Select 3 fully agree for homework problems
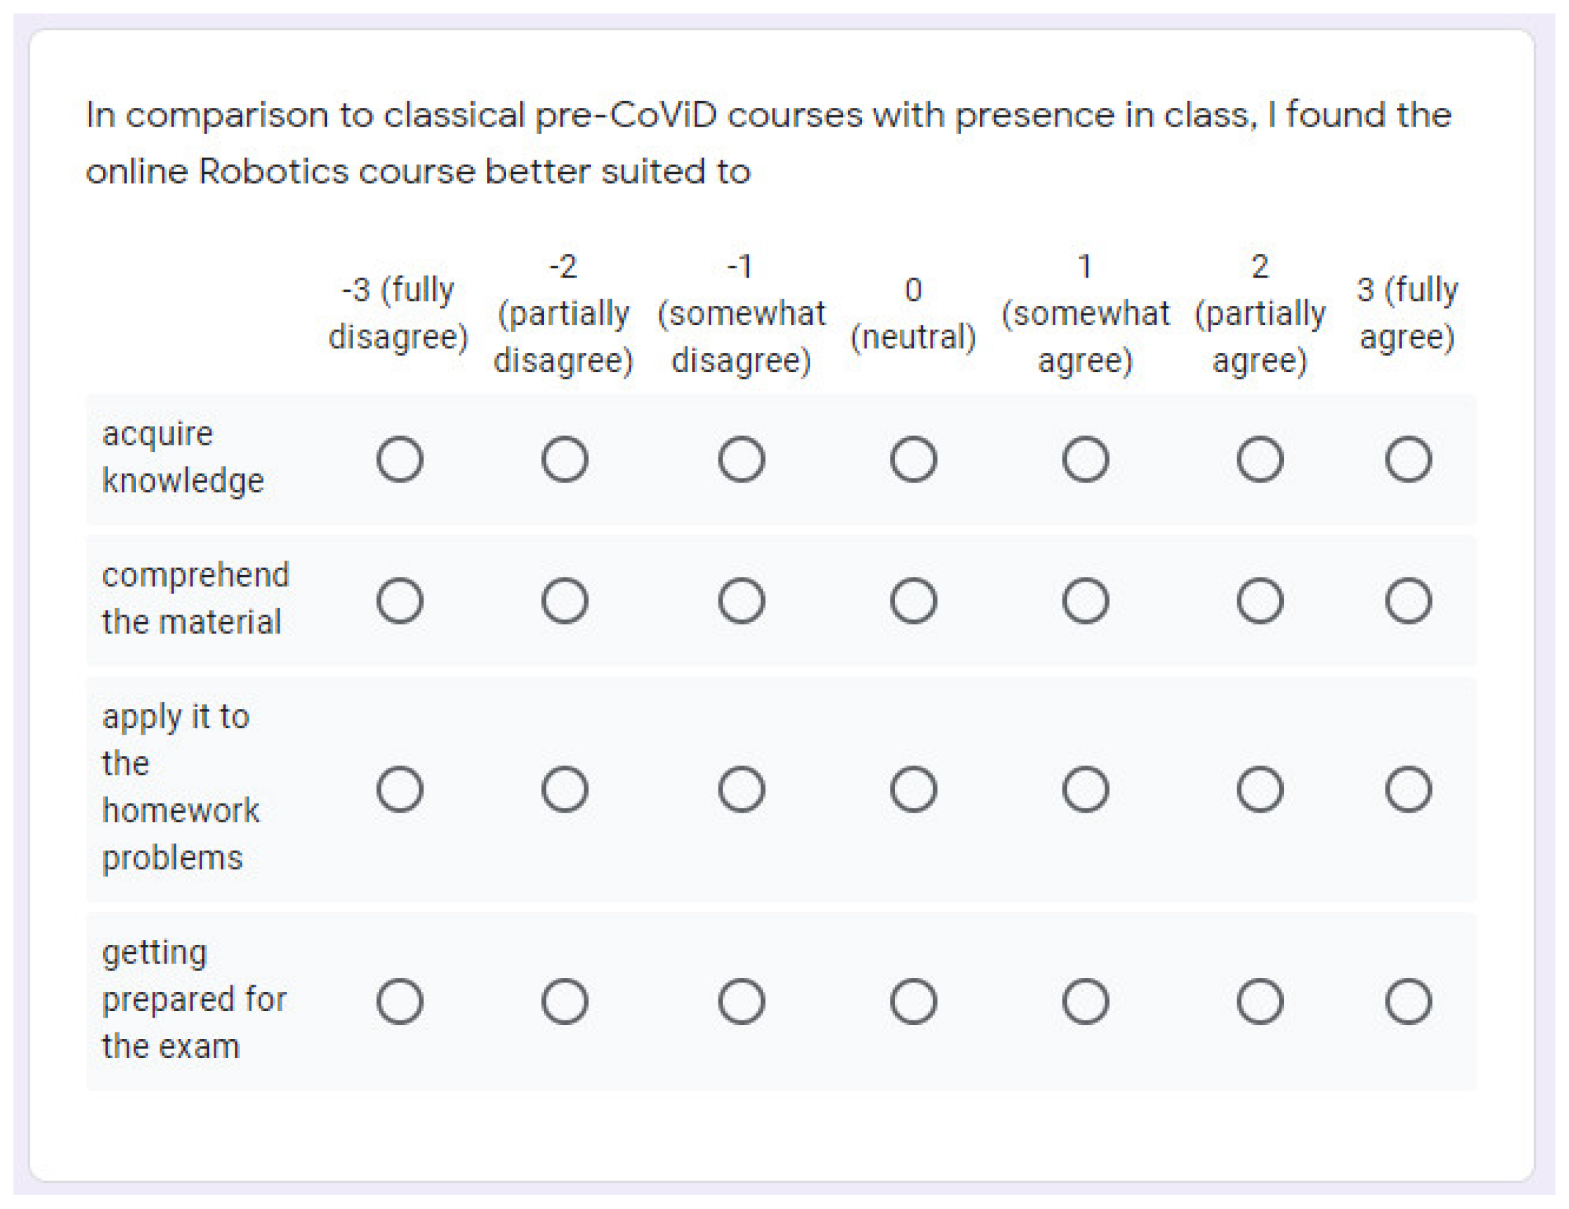Viewport: 1569px width, 1209px height. point(1408,788)
